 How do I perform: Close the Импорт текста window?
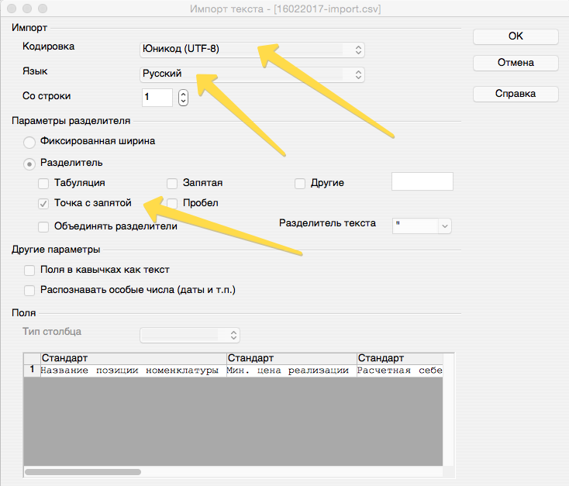click(x=12, y=9)
